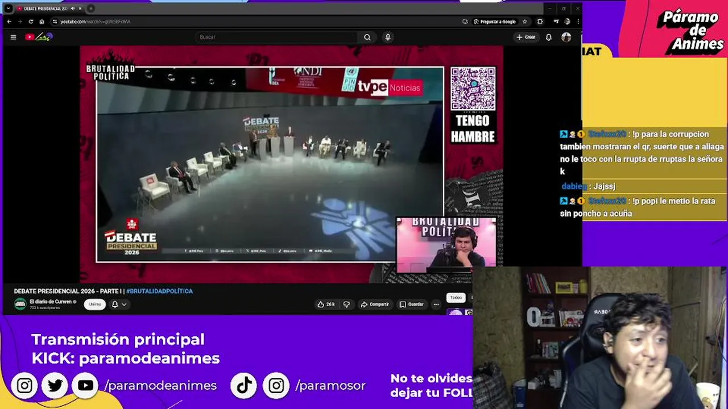Click the El diario de Curwen channel avatar
Screen dimensions: 728x409
pyautogui.click(x=20, y=304)
